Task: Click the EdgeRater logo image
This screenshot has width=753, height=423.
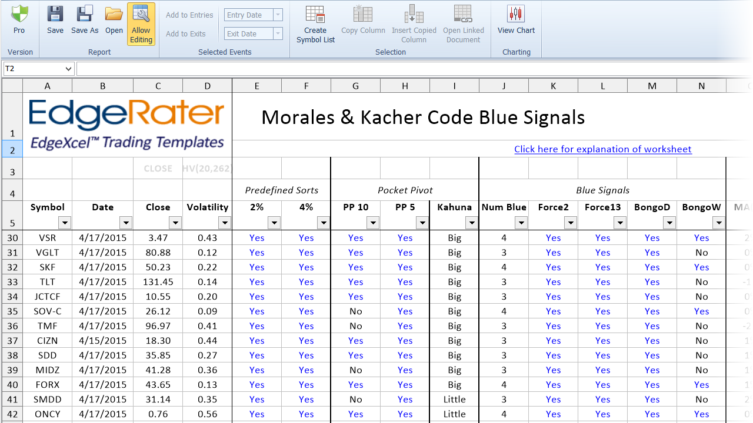Action: pyautogui.click(x=127, y=125)
